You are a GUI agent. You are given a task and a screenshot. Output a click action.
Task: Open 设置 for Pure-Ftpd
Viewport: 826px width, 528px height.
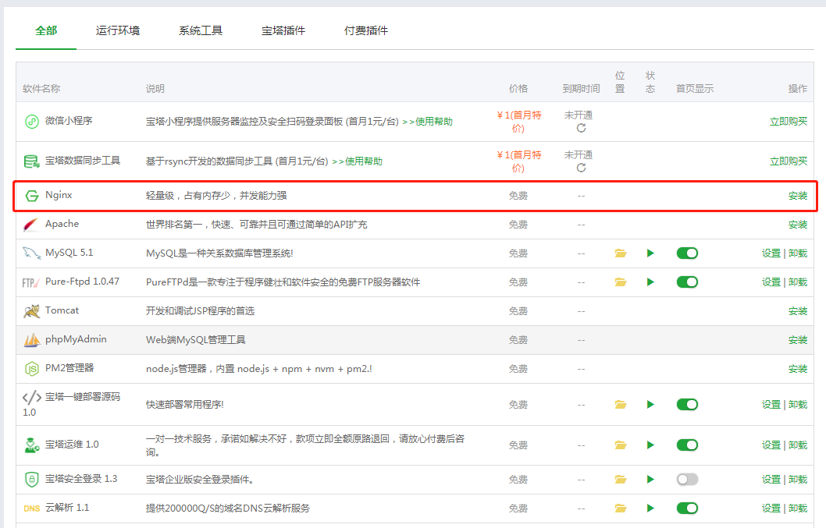pyautogui.click(x=771, y=282)
